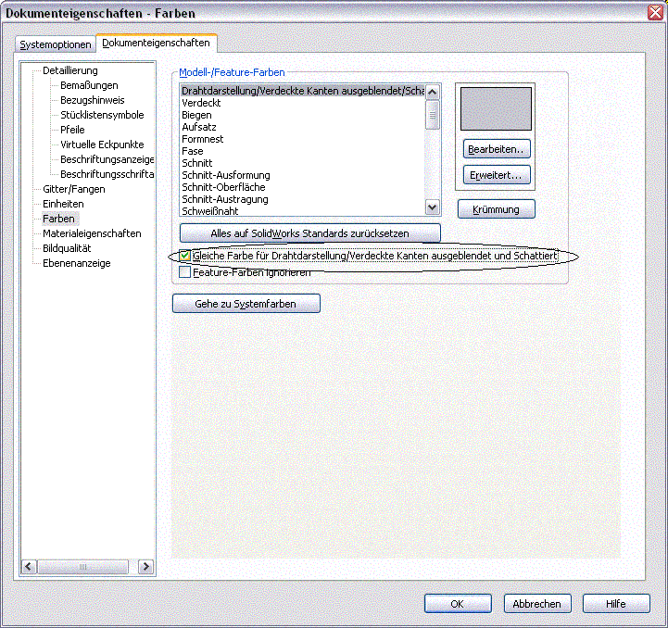Click the Erweitert button
The width and height of the screenshot is (668, 628).
[x=497, y=175]
